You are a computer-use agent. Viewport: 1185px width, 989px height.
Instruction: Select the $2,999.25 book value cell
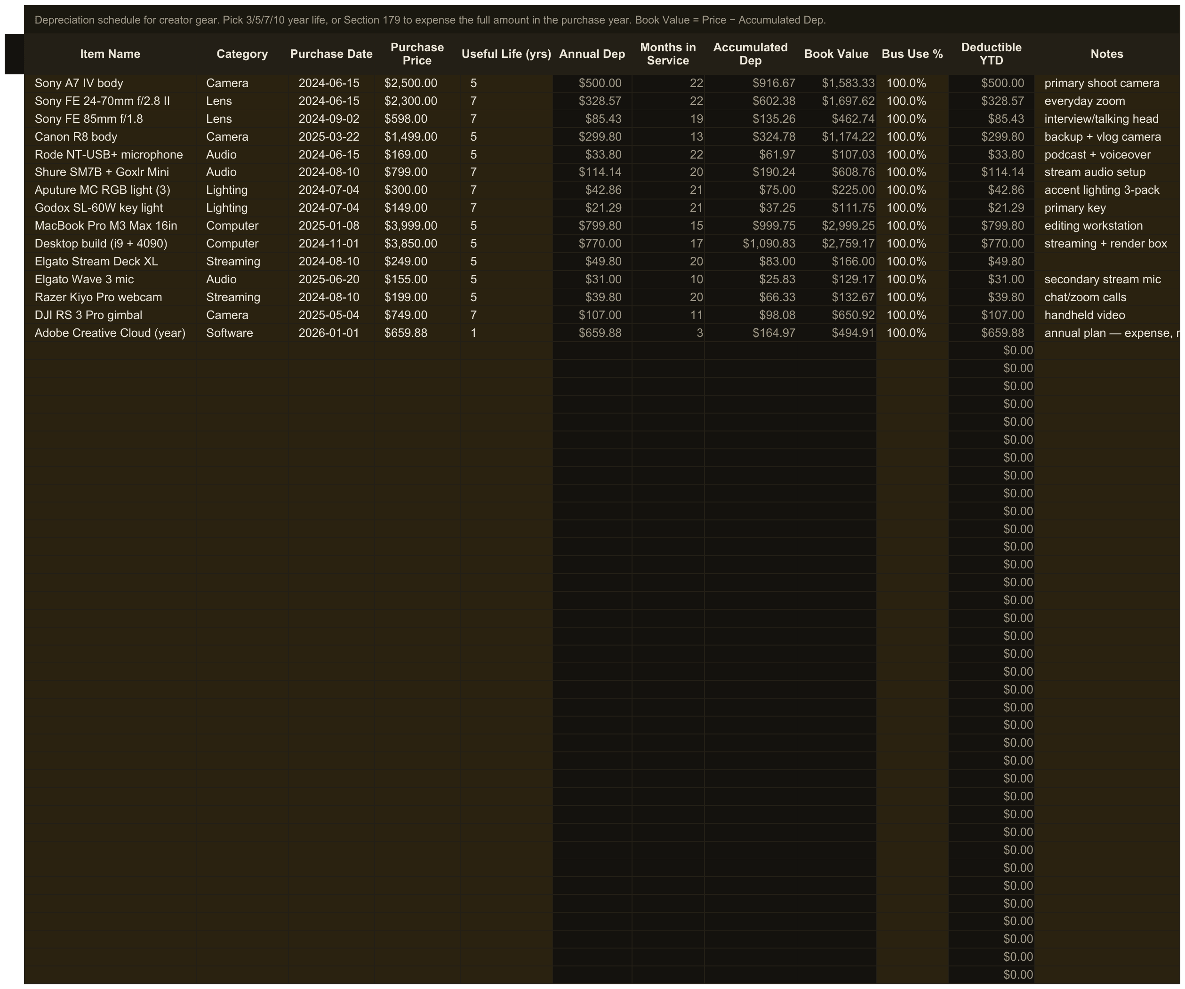[836, 226]
